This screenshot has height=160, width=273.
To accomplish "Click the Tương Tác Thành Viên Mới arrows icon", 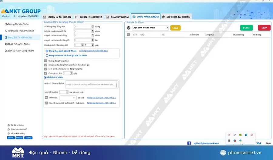I will (x=6, y=31).
